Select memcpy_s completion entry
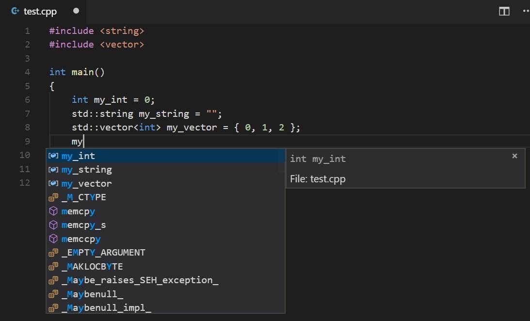 coord(166,225)
